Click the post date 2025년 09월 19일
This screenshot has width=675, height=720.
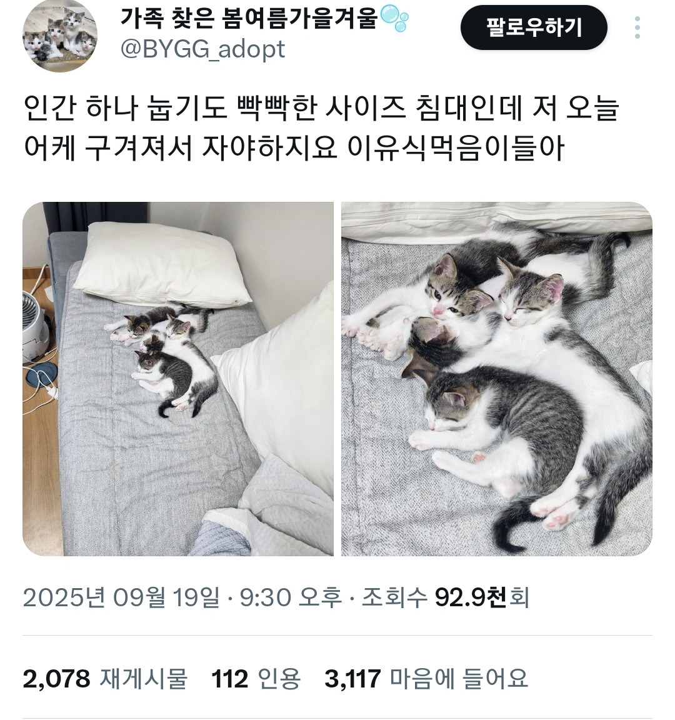pos(121,597)
